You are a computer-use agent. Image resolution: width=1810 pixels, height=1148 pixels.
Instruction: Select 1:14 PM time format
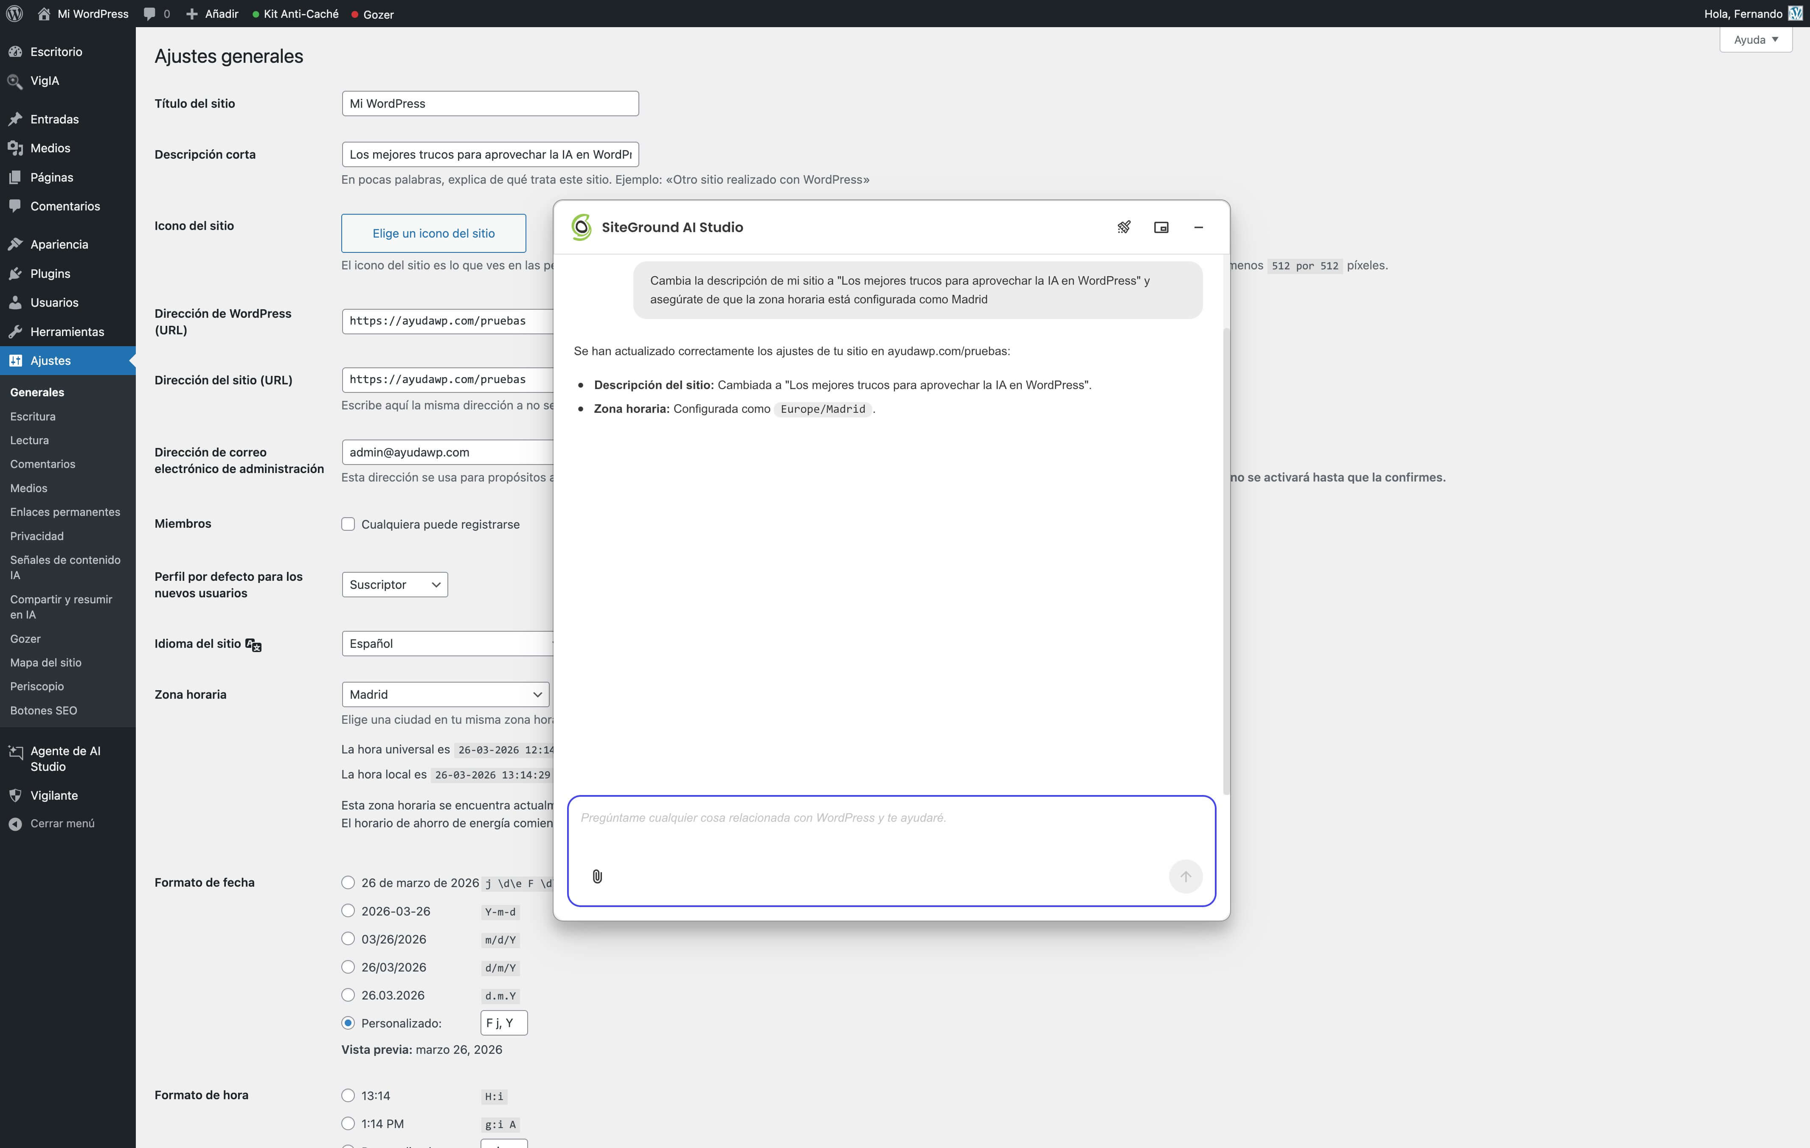coord(348,1123)
